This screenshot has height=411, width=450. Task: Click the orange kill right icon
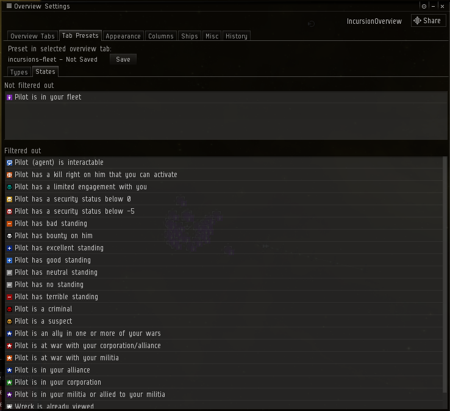10,175
